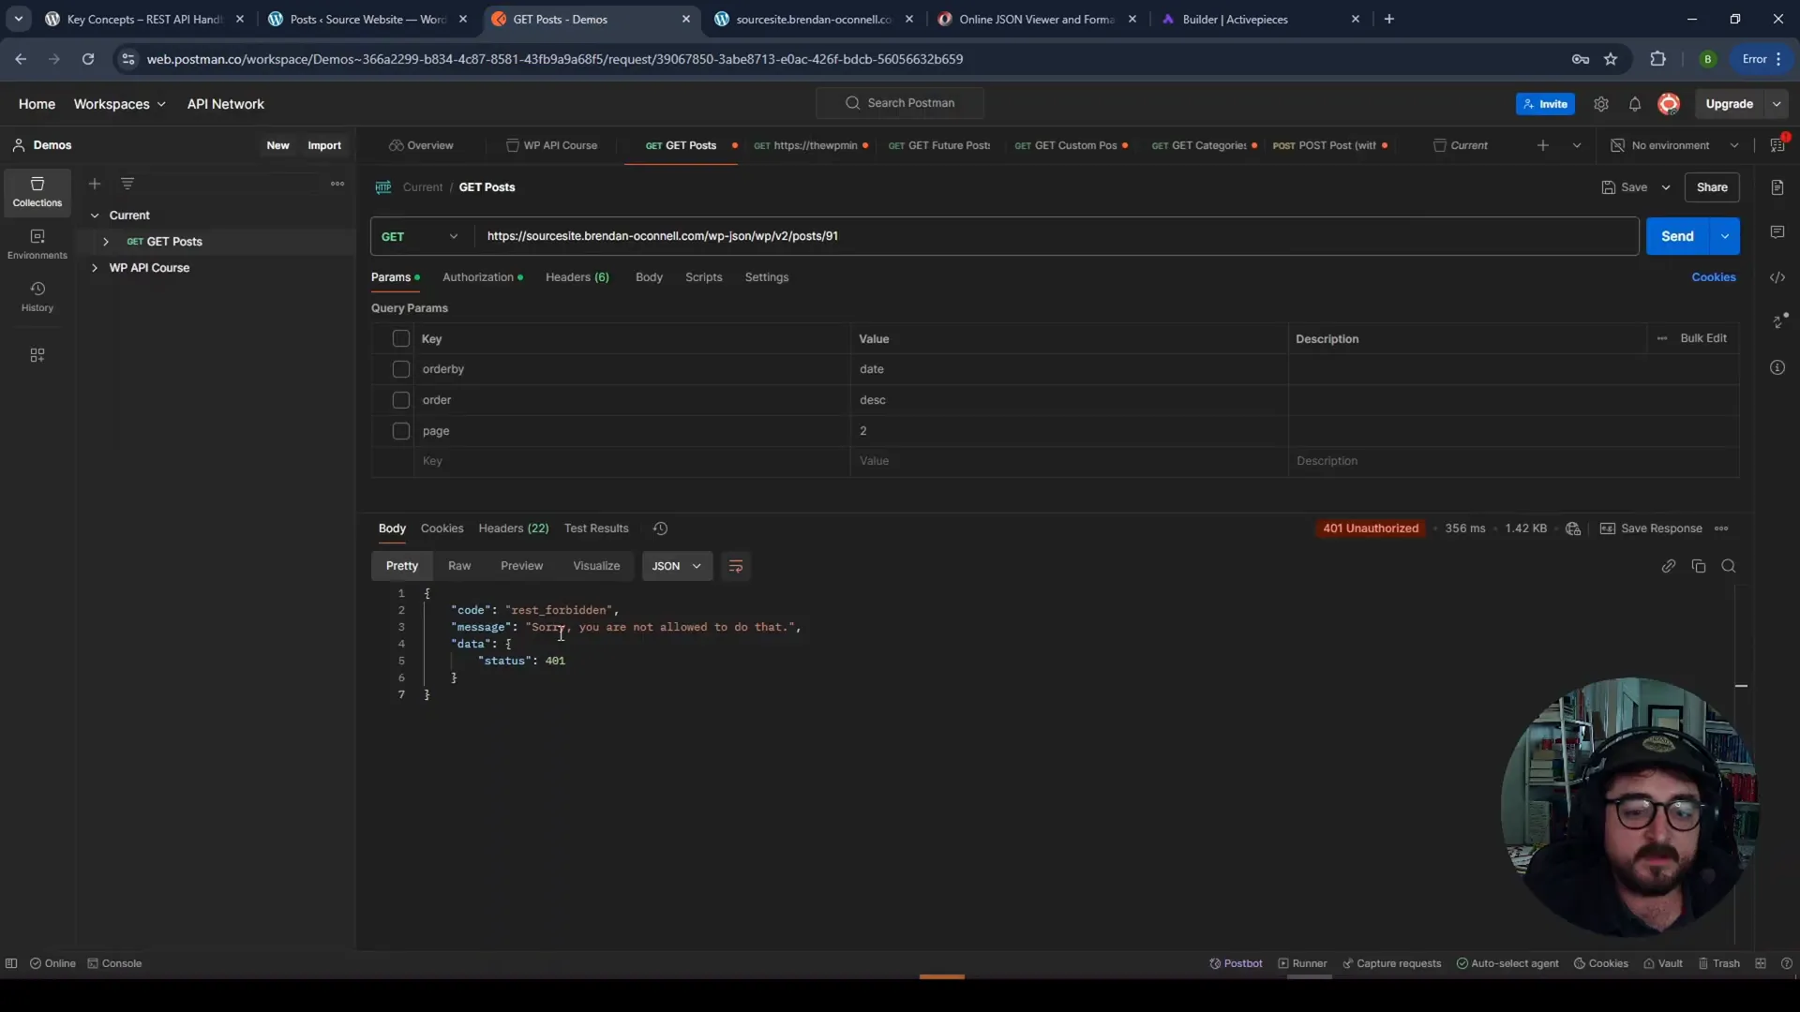Image resolution: width=1800 pixels, height=1012 pixels.
Task: Click the Search Postman field
Action: [900, 103]
